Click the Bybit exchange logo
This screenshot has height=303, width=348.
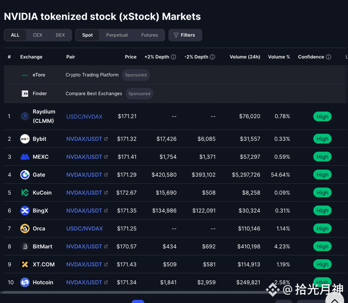point(25,139)
